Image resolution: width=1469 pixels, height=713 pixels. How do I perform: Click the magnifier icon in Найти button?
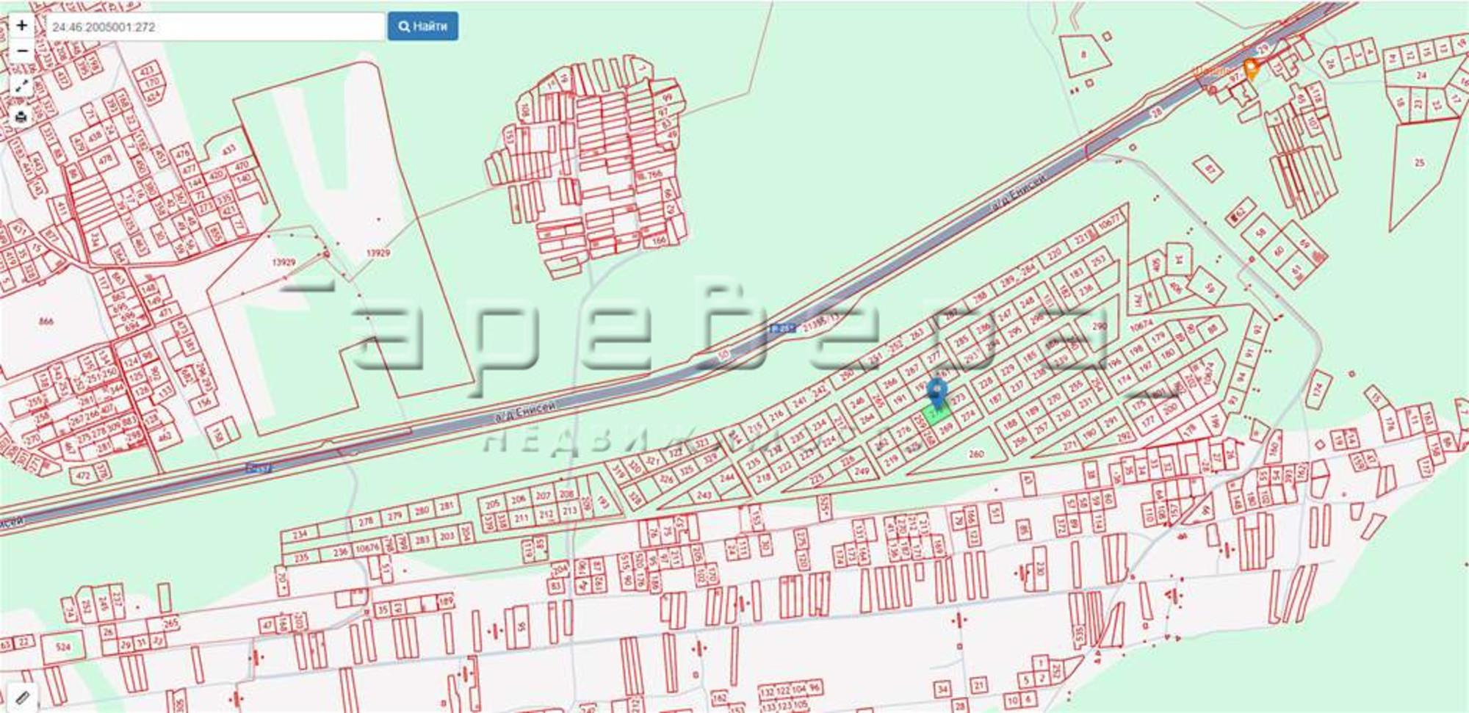[x=404, y=26]
